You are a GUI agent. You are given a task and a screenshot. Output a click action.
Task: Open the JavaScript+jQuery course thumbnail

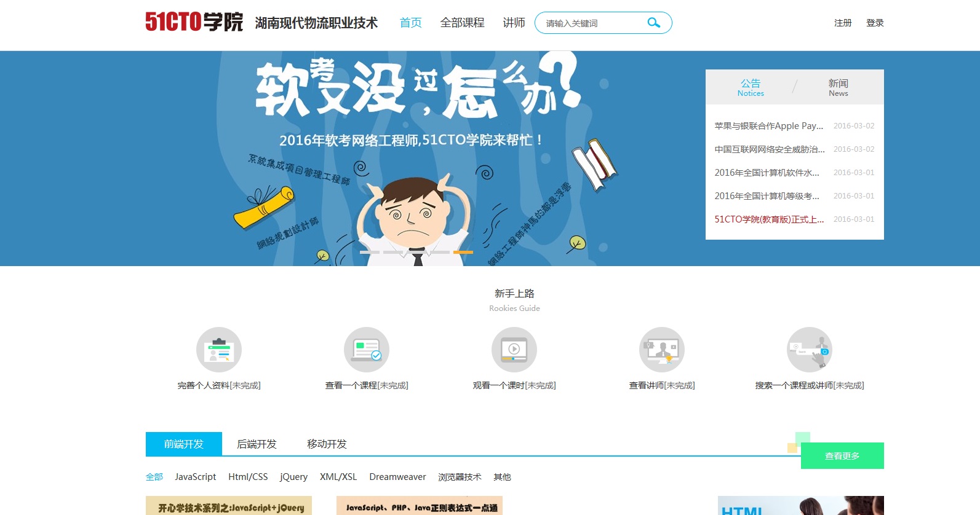point(229,505)
